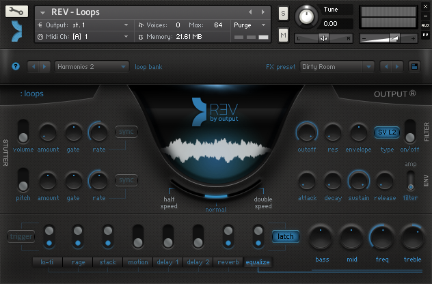Click the filter res knob
The height and width of the screenshot is (284, 432).
point(332,132)
